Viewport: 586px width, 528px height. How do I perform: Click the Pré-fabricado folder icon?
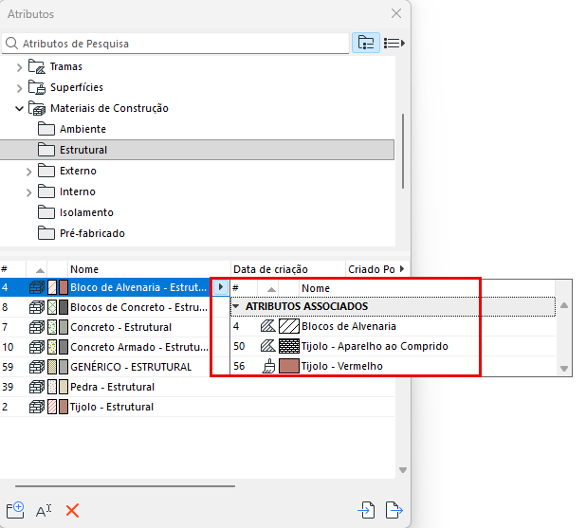pos(46,233)
